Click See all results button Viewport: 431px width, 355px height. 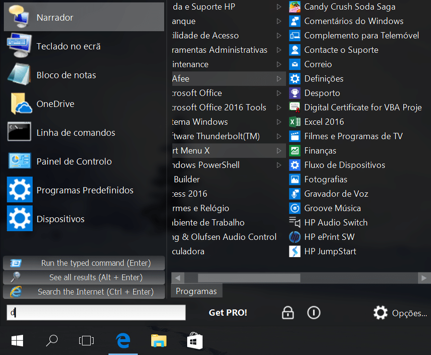coord(84,277)
